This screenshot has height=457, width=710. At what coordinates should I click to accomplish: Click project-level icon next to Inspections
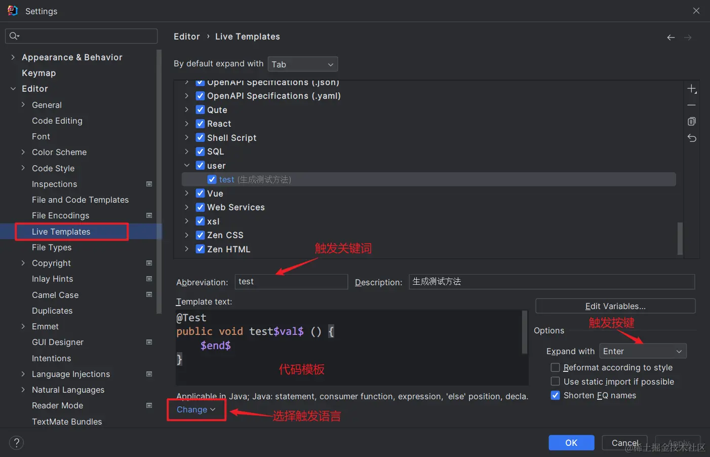click(x=149, y=184)
